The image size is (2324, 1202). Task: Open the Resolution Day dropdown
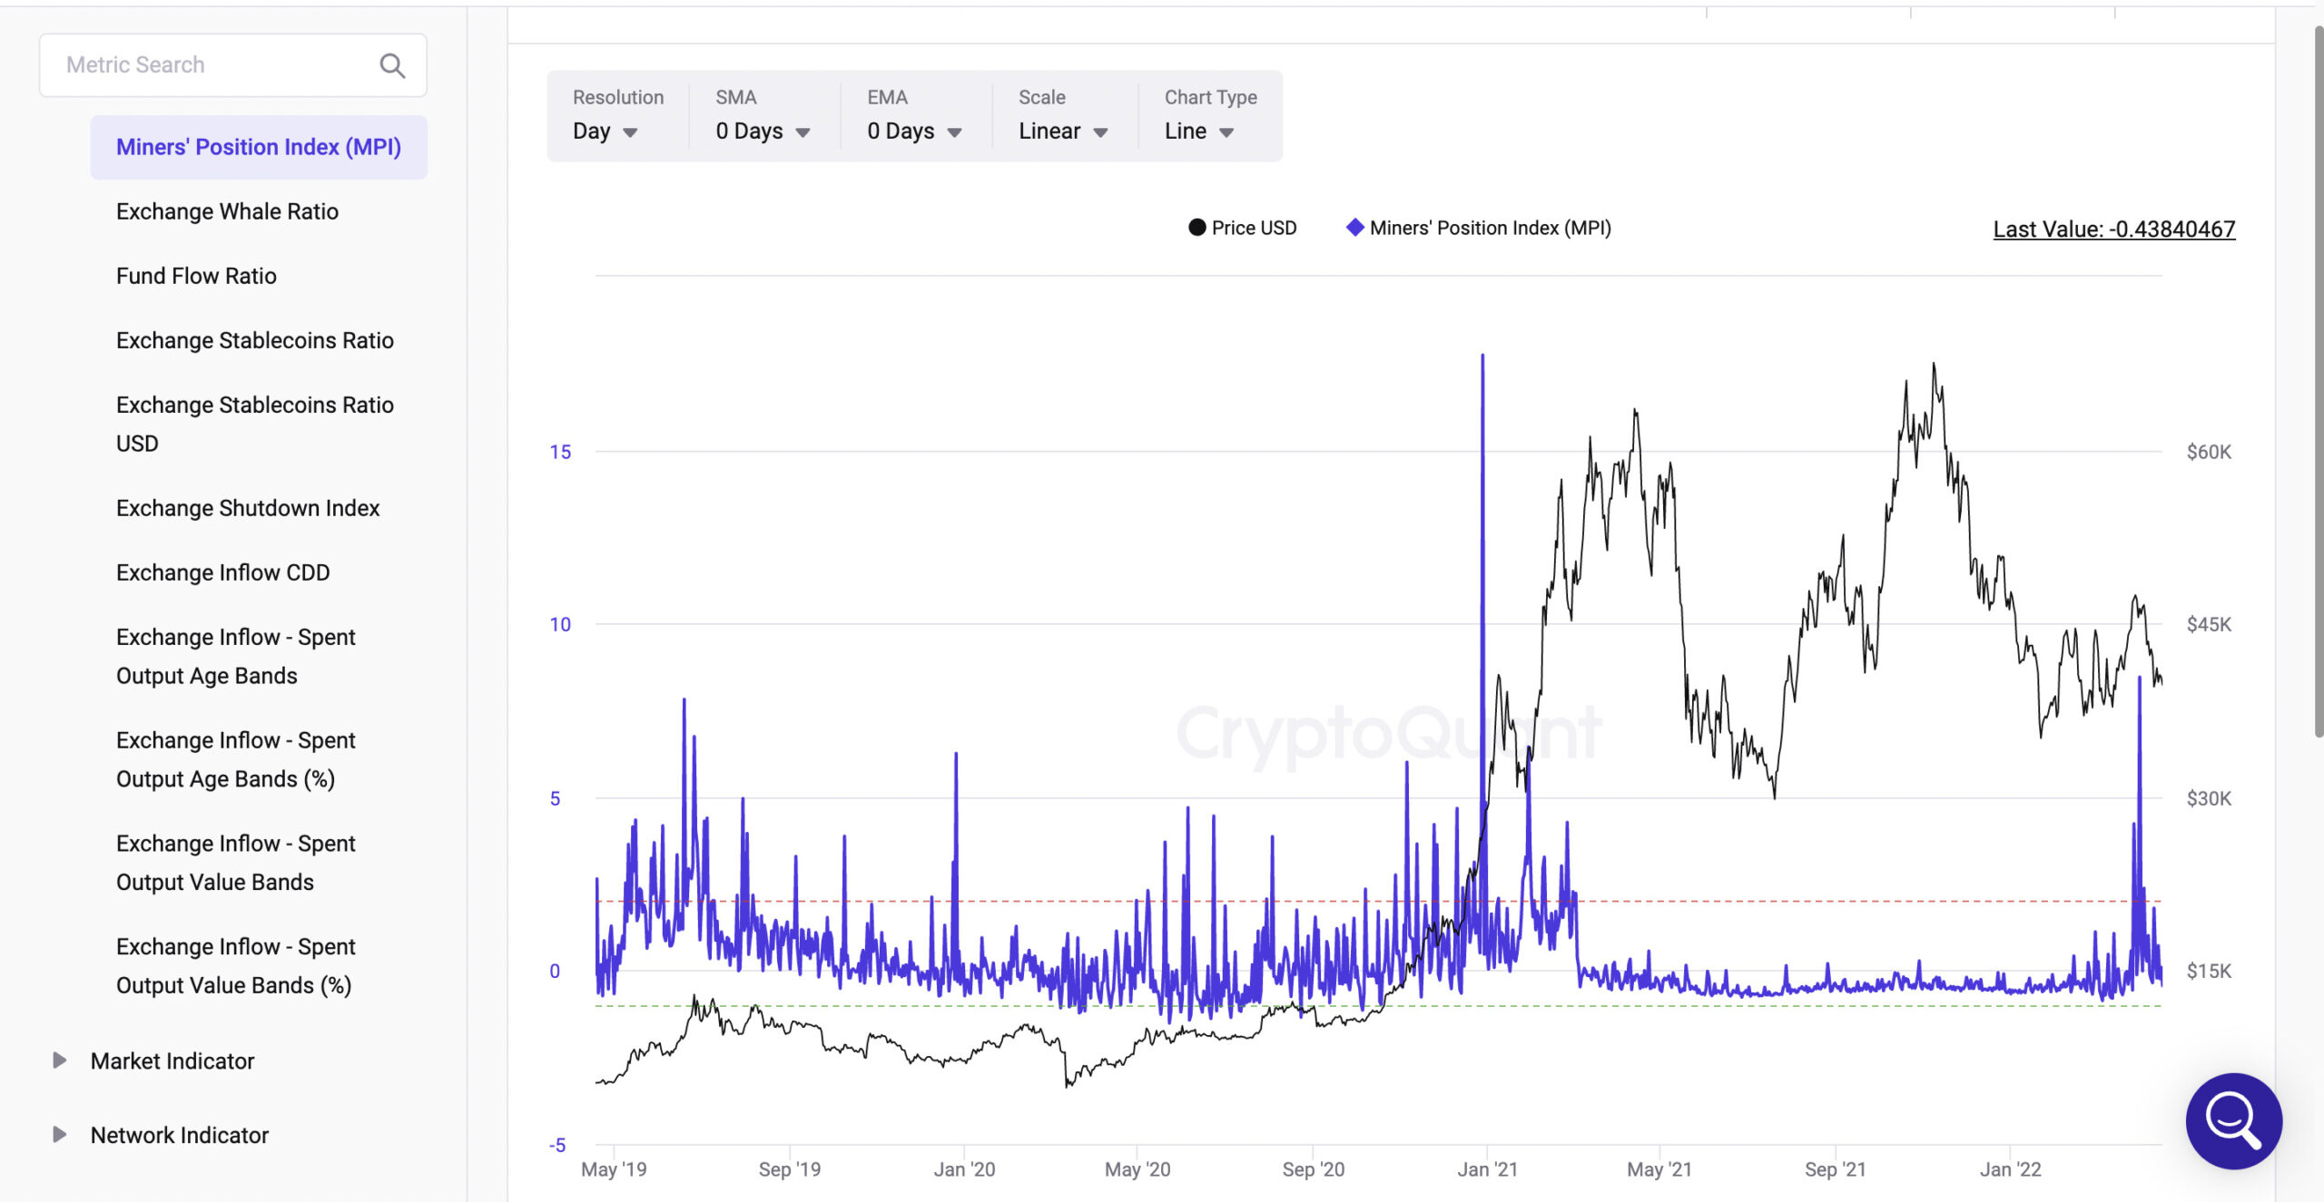click(606, 132)
